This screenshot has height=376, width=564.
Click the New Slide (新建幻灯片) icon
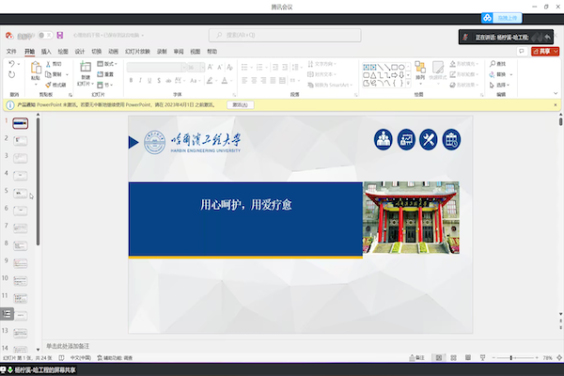pos(85,70)
